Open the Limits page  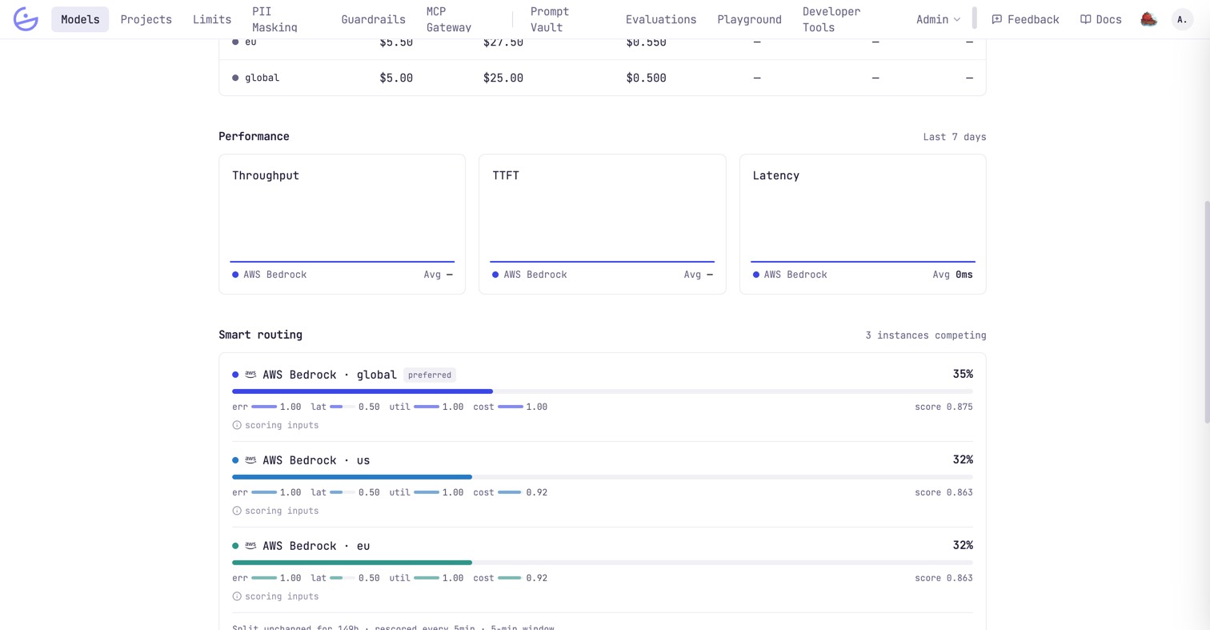(x=212, y=19)
